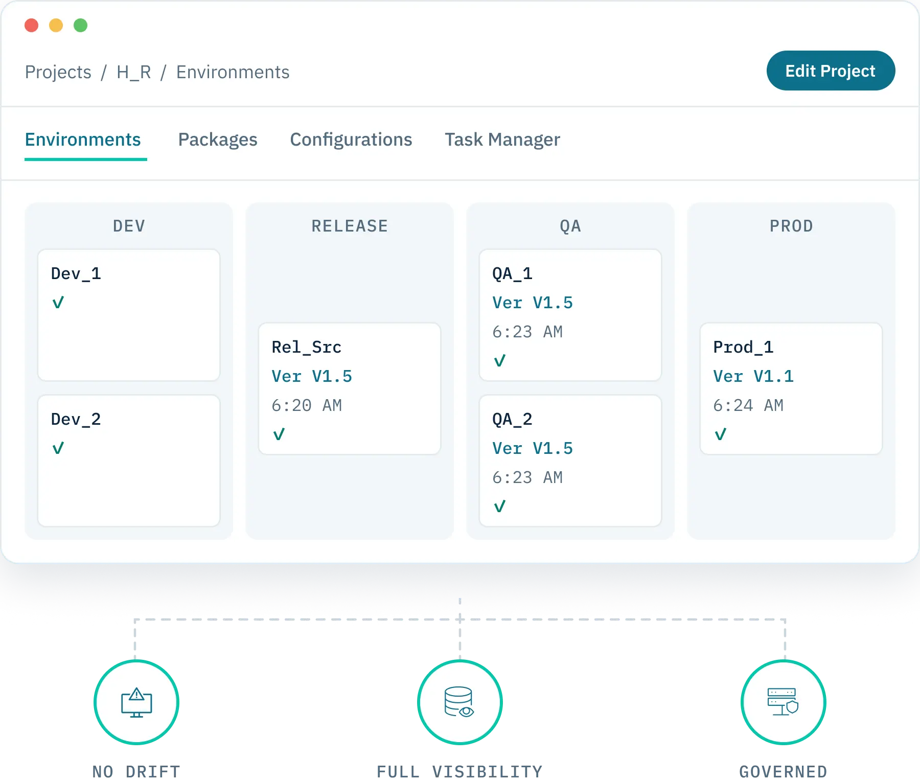Click the RELEASE column header

tap(350, 226)
